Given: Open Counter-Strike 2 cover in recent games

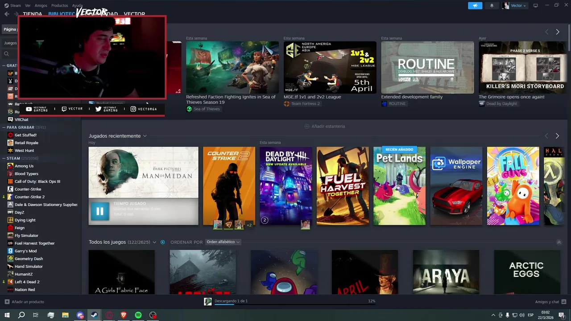Looking at the screenshot, I should click(x=229, y=186).
